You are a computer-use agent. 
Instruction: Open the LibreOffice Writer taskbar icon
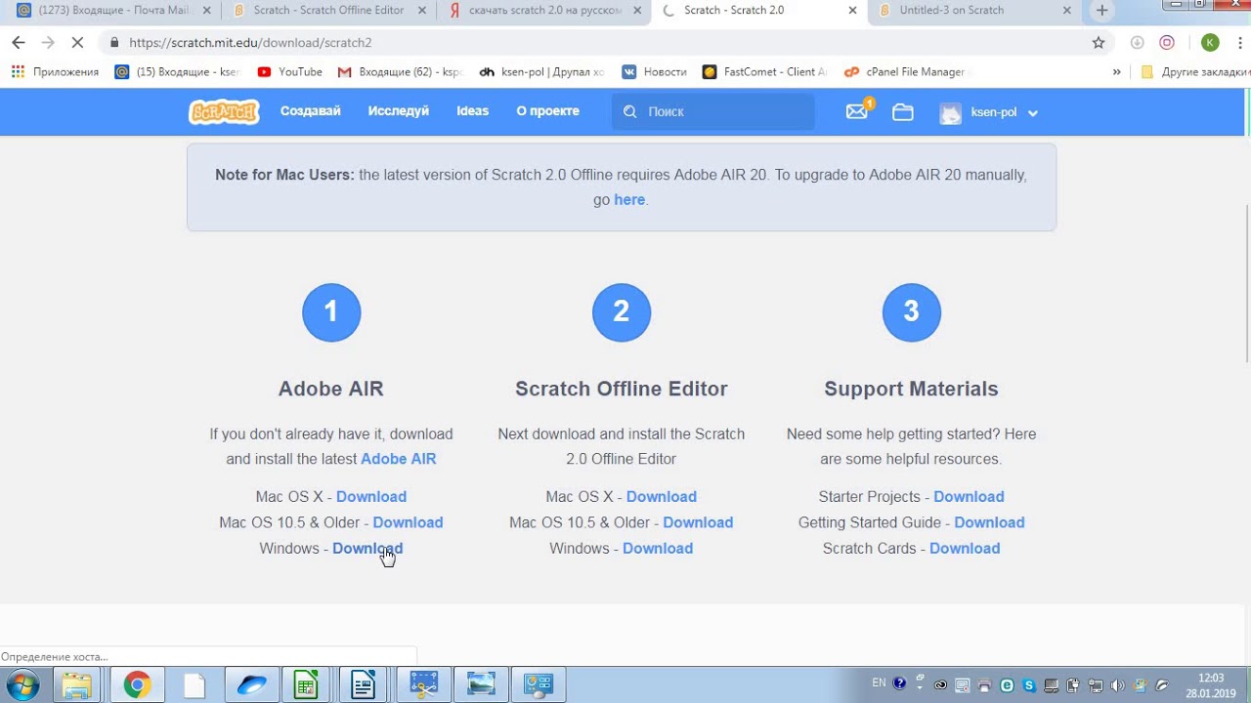(363, 685)
